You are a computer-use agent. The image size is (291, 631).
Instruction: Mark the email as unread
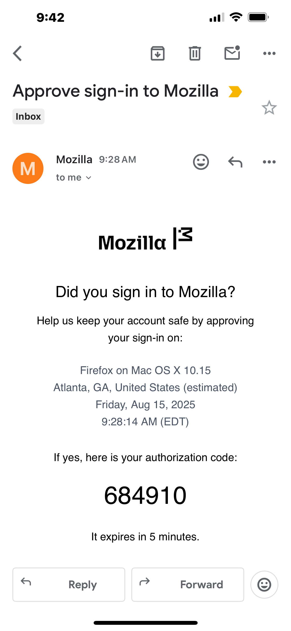point(232,53)
